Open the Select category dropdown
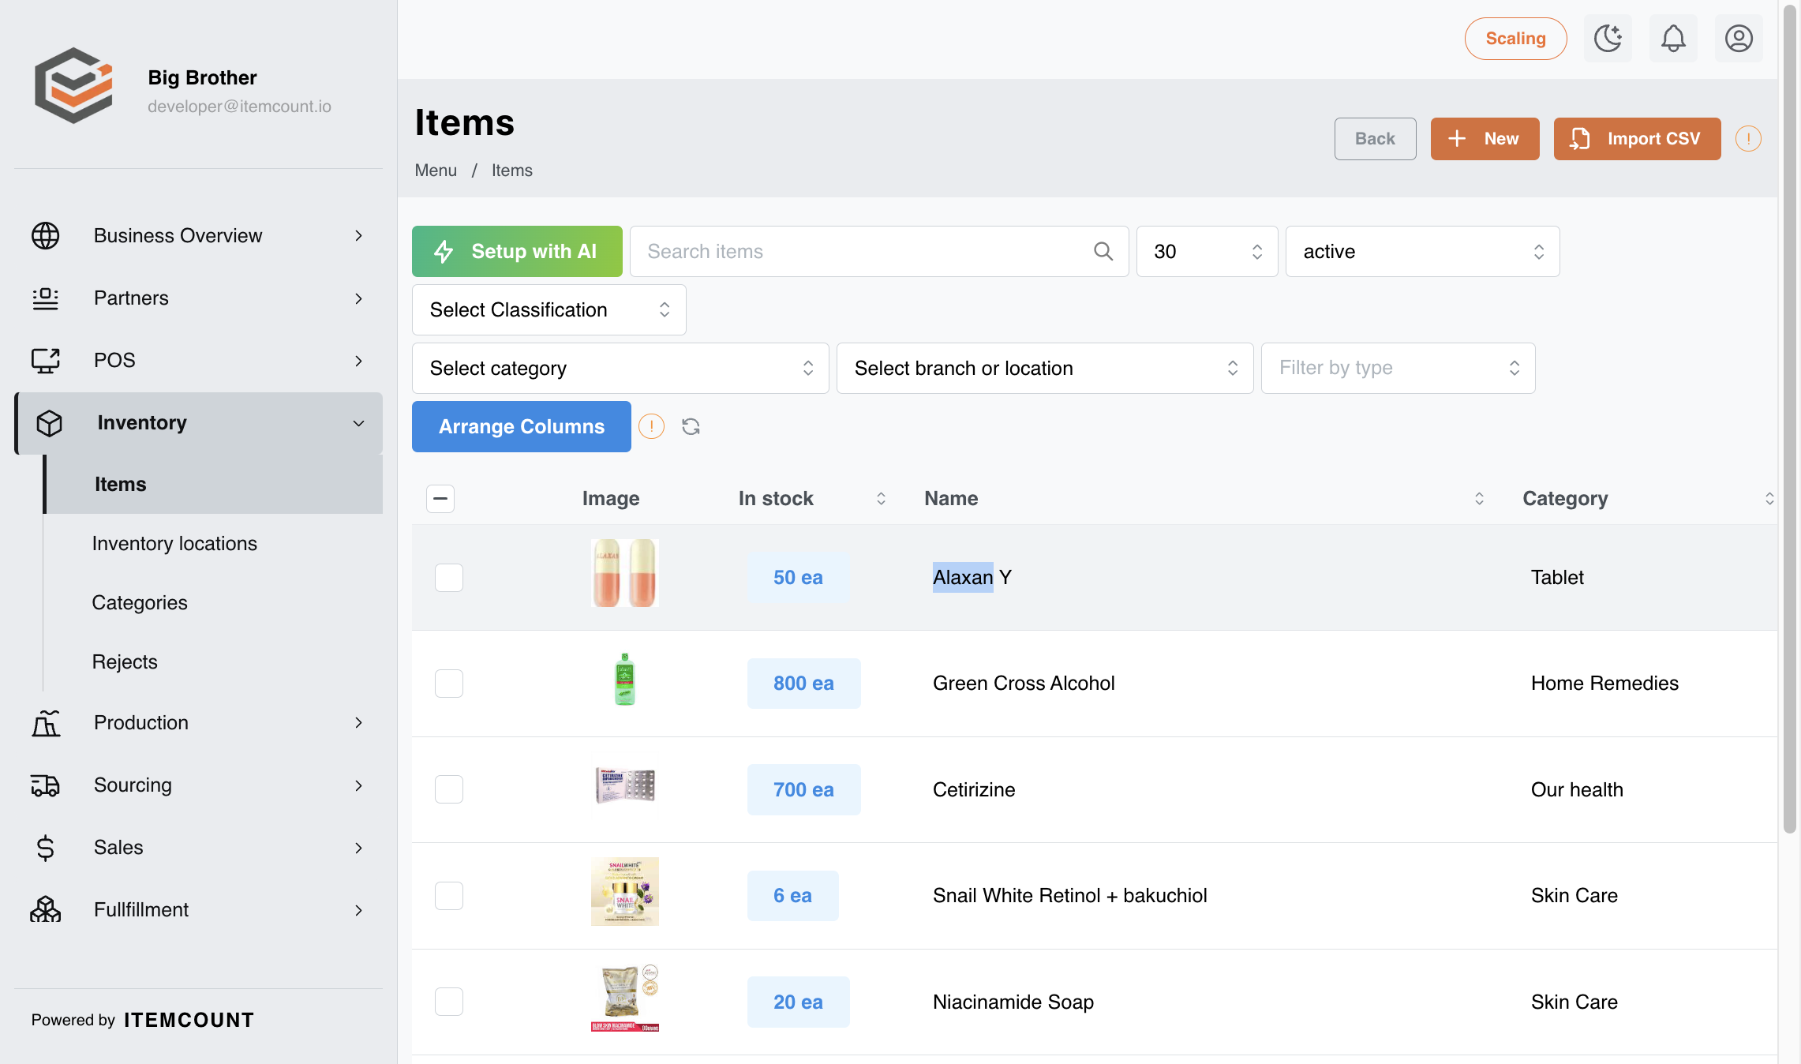This screenshot has width=1801, height=1064. [620, 368]
